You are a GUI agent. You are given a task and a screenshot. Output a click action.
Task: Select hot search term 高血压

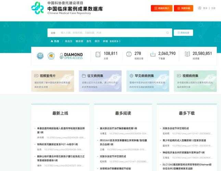pyautogui.click(x=69, y=41)
